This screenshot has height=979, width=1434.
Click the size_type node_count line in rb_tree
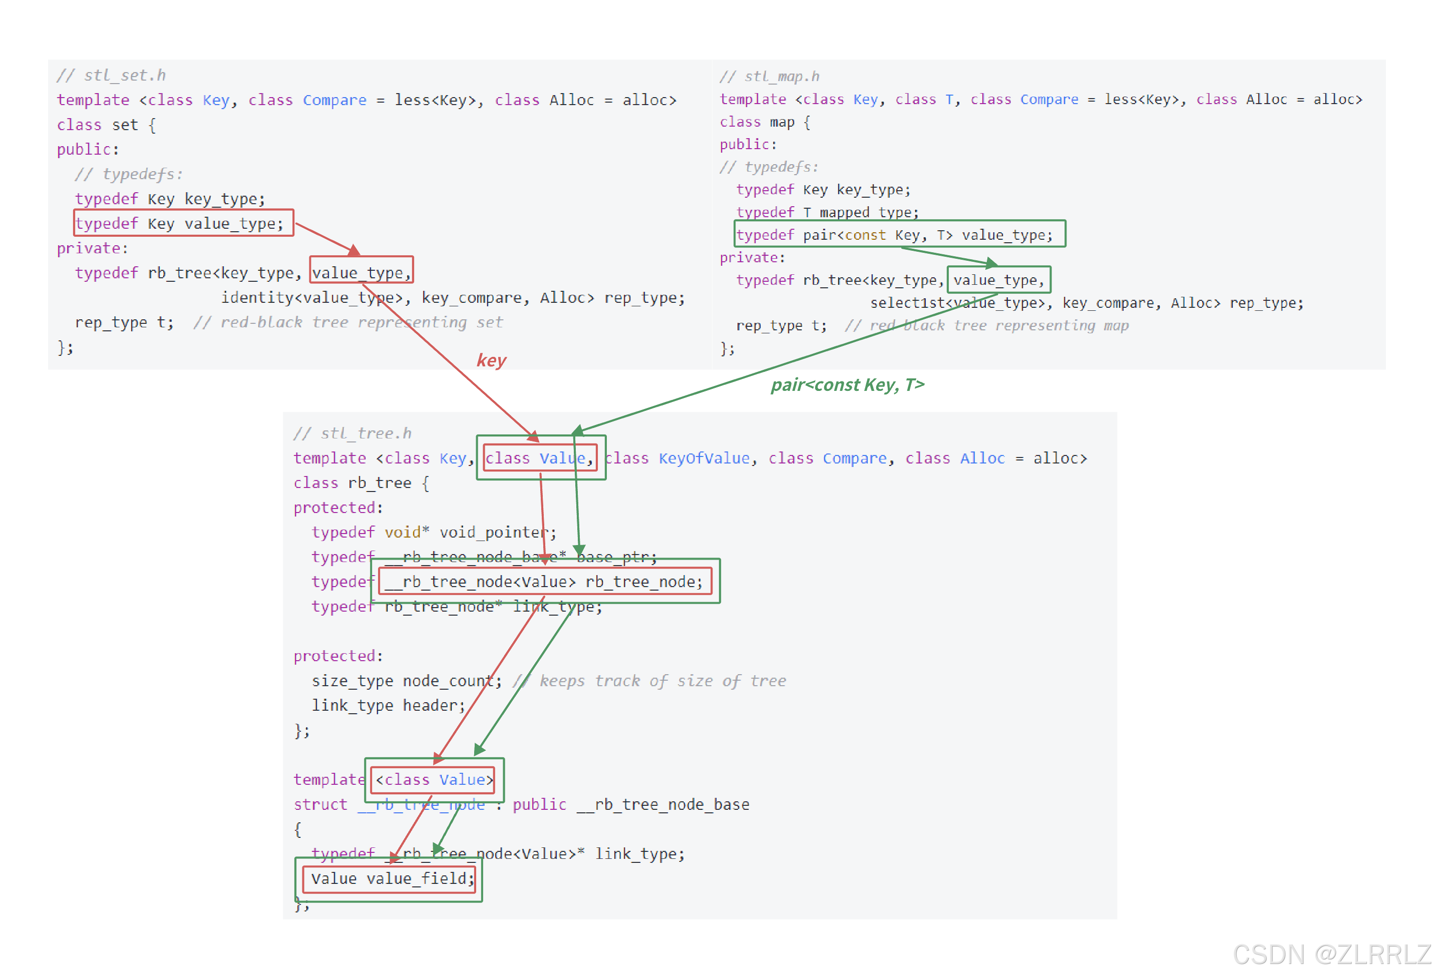(407, 680)
